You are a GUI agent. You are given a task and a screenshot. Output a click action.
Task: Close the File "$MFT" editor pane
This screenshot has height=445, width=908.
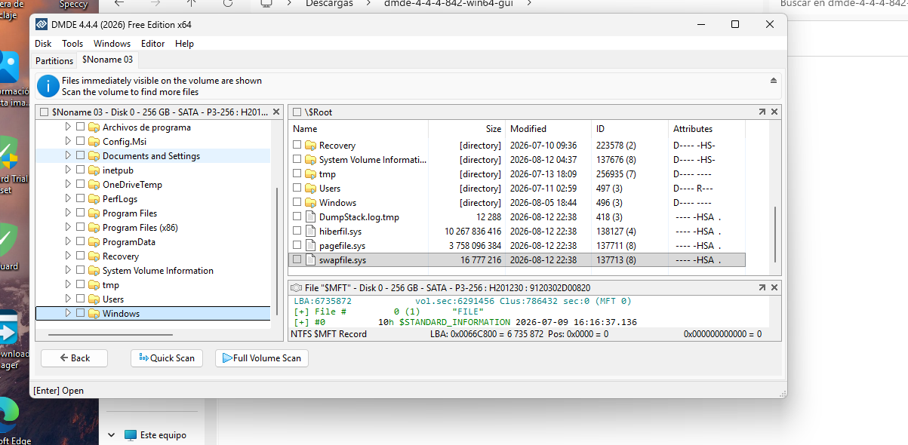tap(774, 287)
